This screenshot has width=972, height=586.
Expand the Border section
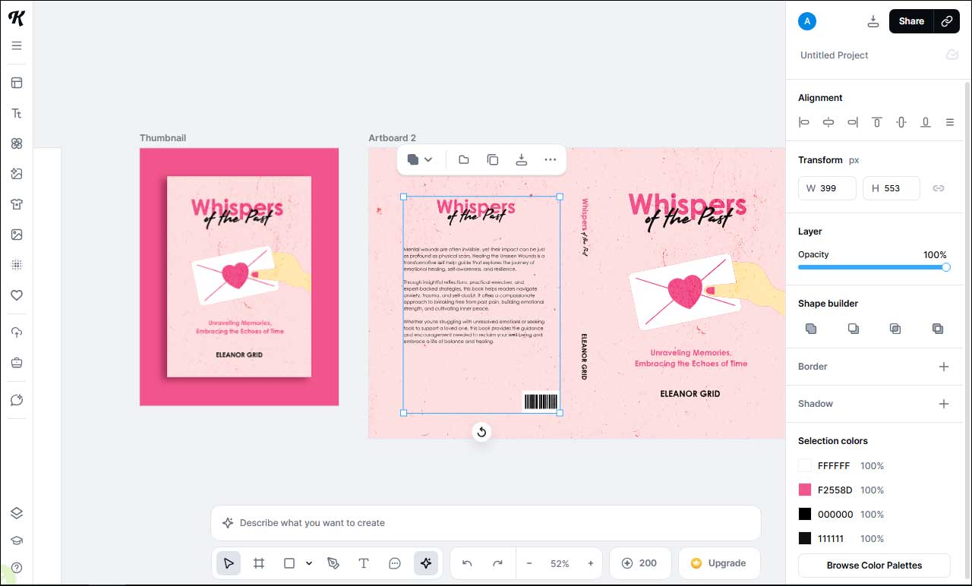(944, 367)
